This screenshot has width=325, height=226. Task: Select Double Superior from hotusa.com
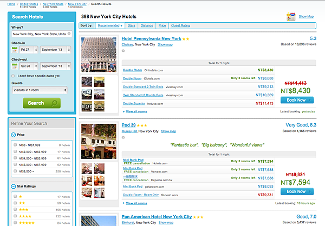(x=134, y=103)
